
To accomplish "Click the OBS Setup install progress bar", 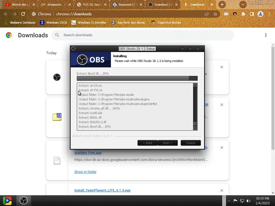I will (137, 78).
